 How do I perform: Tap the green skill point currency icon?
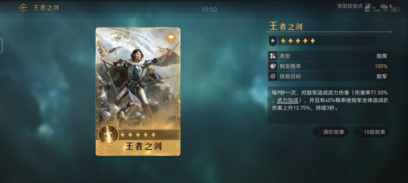[368, 7]
